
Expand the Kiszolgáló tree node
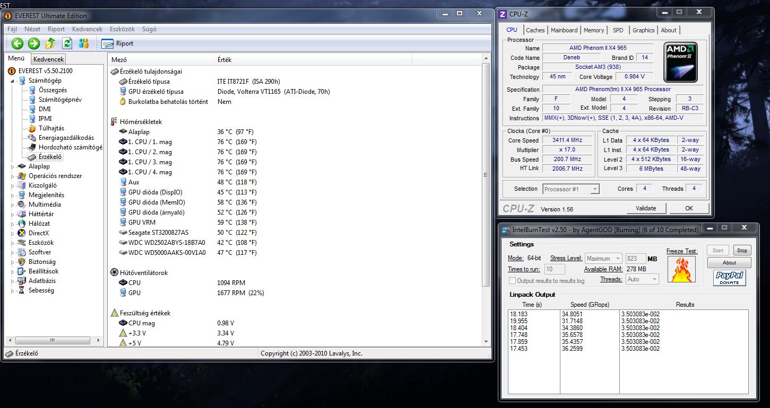click(13, 185)
